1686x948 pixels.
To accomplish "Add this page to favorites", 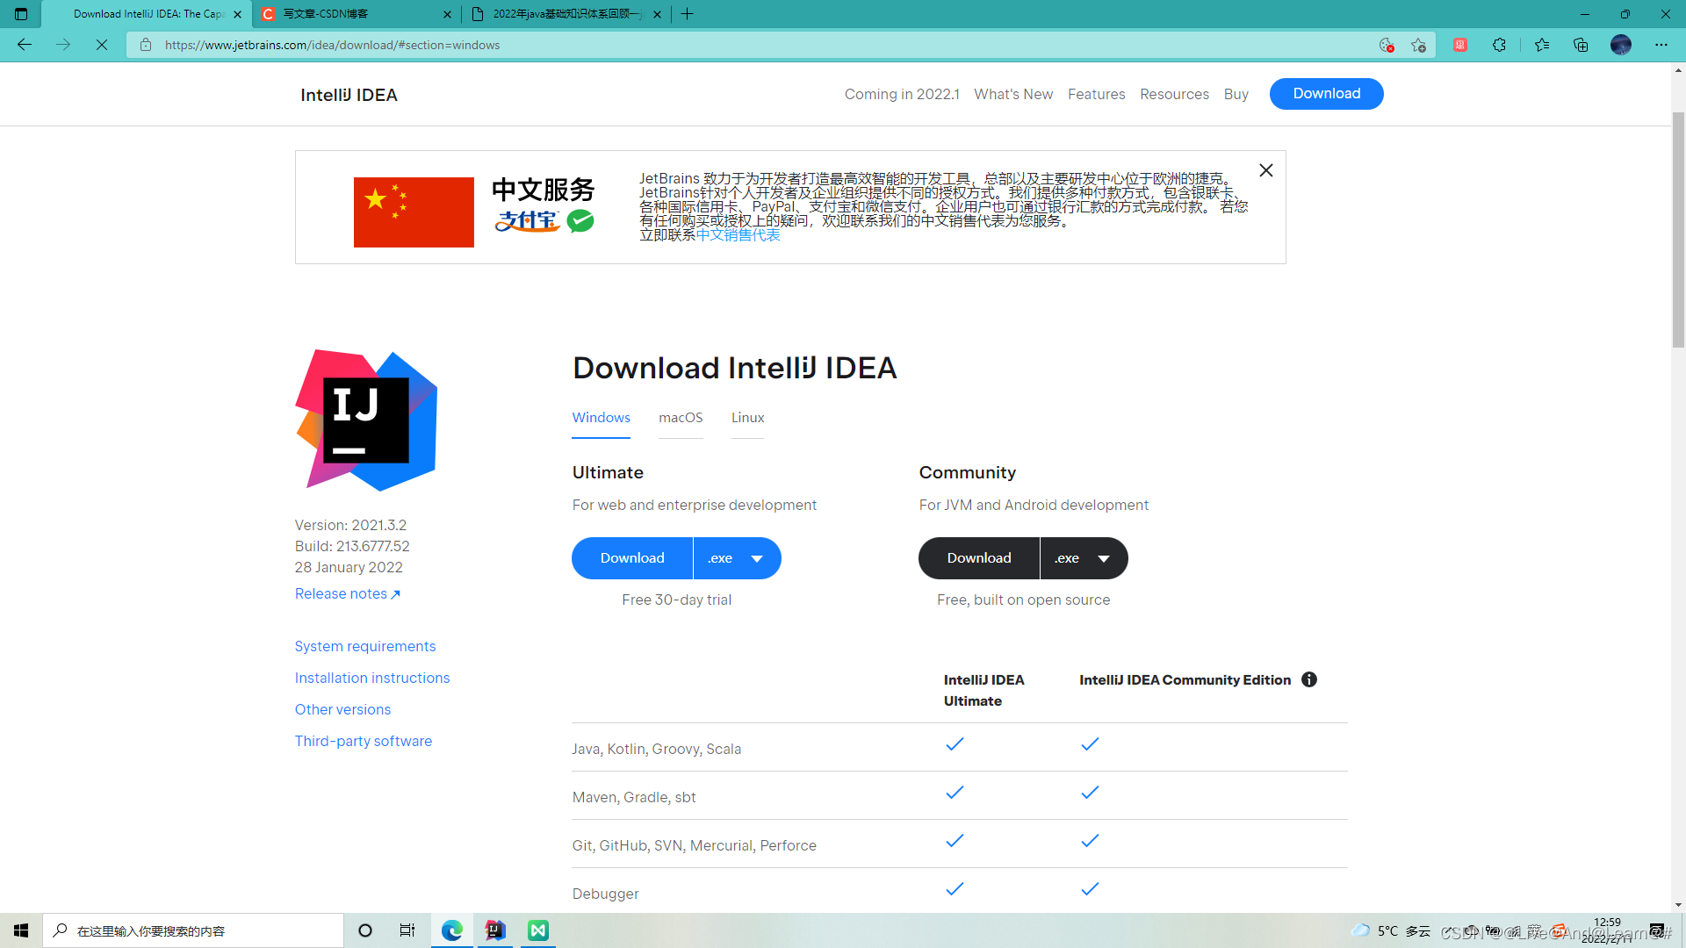I will coord(1417,45).
